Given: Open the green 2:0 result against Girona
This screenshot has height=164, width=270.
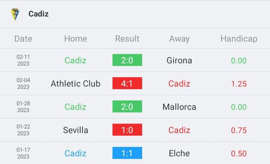Looking at the screenshot, I should point(127,60).
